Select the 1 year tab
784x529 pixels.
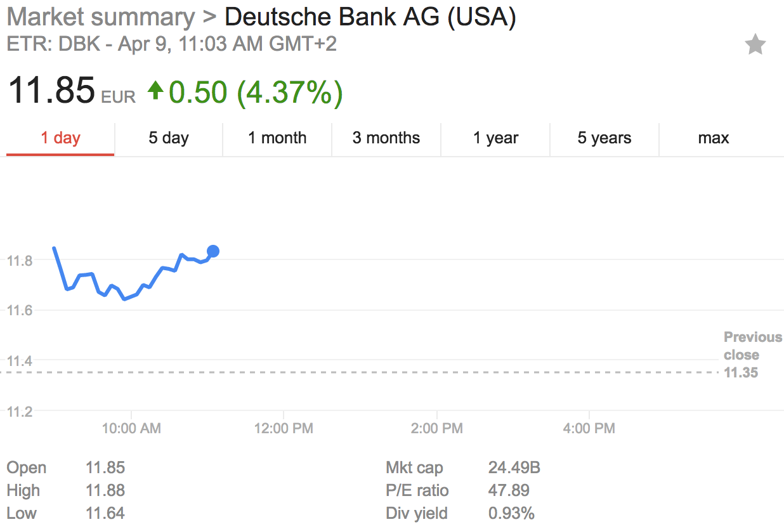click(495, 138)
